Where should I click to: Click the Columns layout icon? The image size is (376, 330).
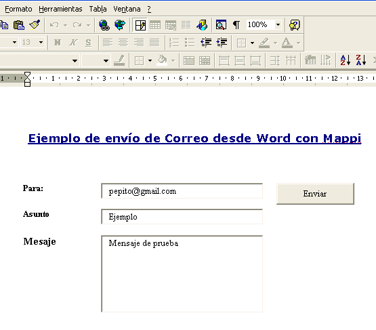click(x=186, y=25)
